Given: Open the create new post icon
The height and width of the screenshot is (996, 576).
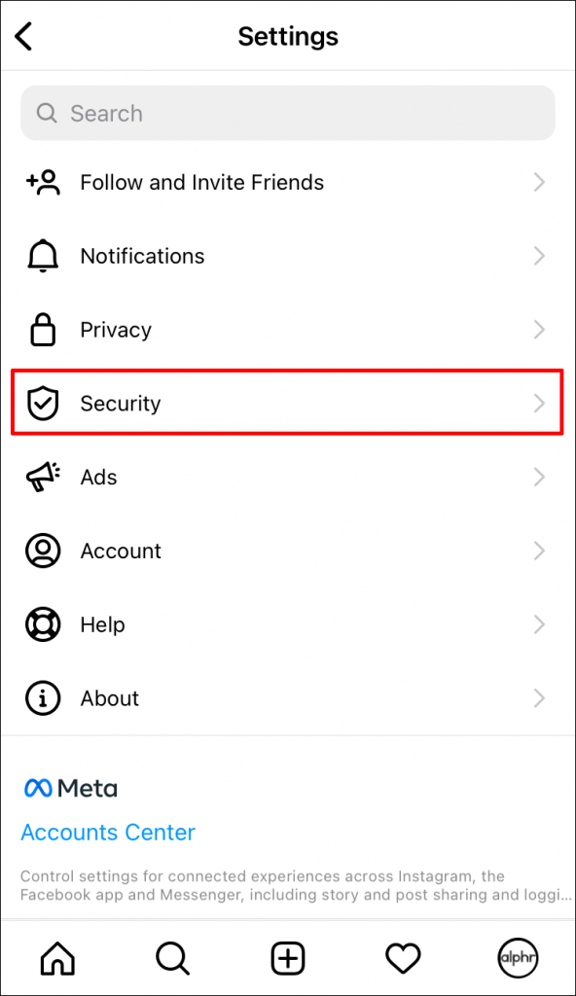Looking at the screenshot, I should 288,958.
